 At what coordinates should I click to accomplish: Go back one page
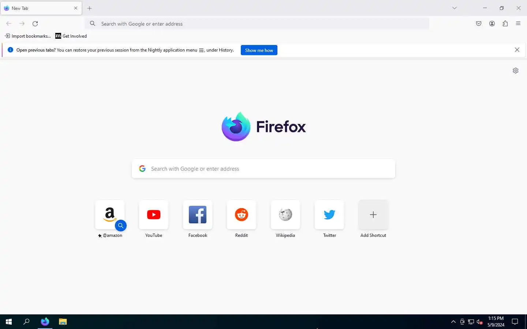[9, 24]
